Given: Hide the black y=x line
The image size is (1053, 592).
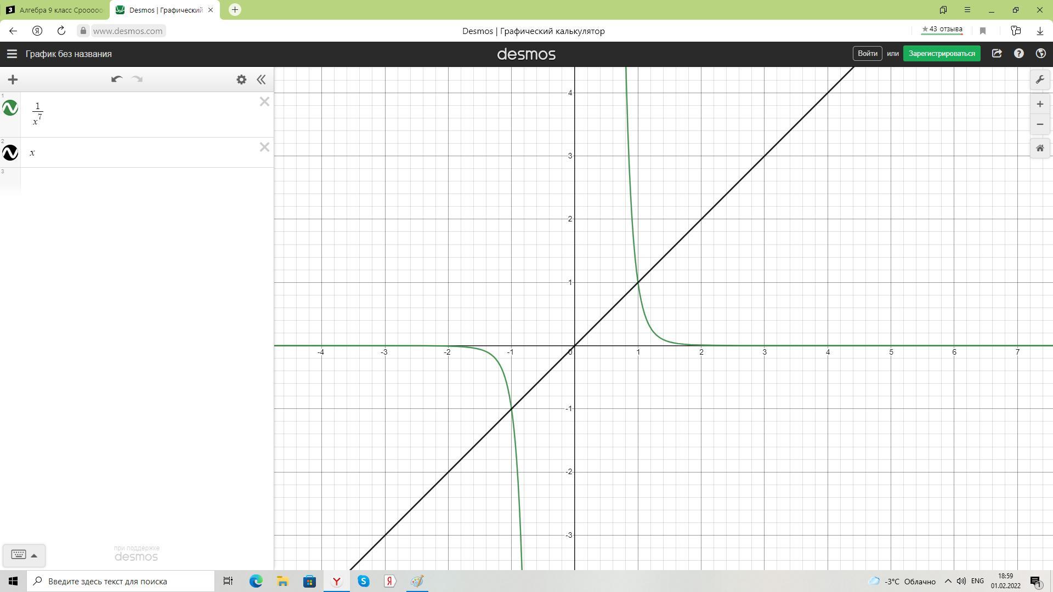Looking at the screenshot, I should pyautogui.click(x=10, y=152).
